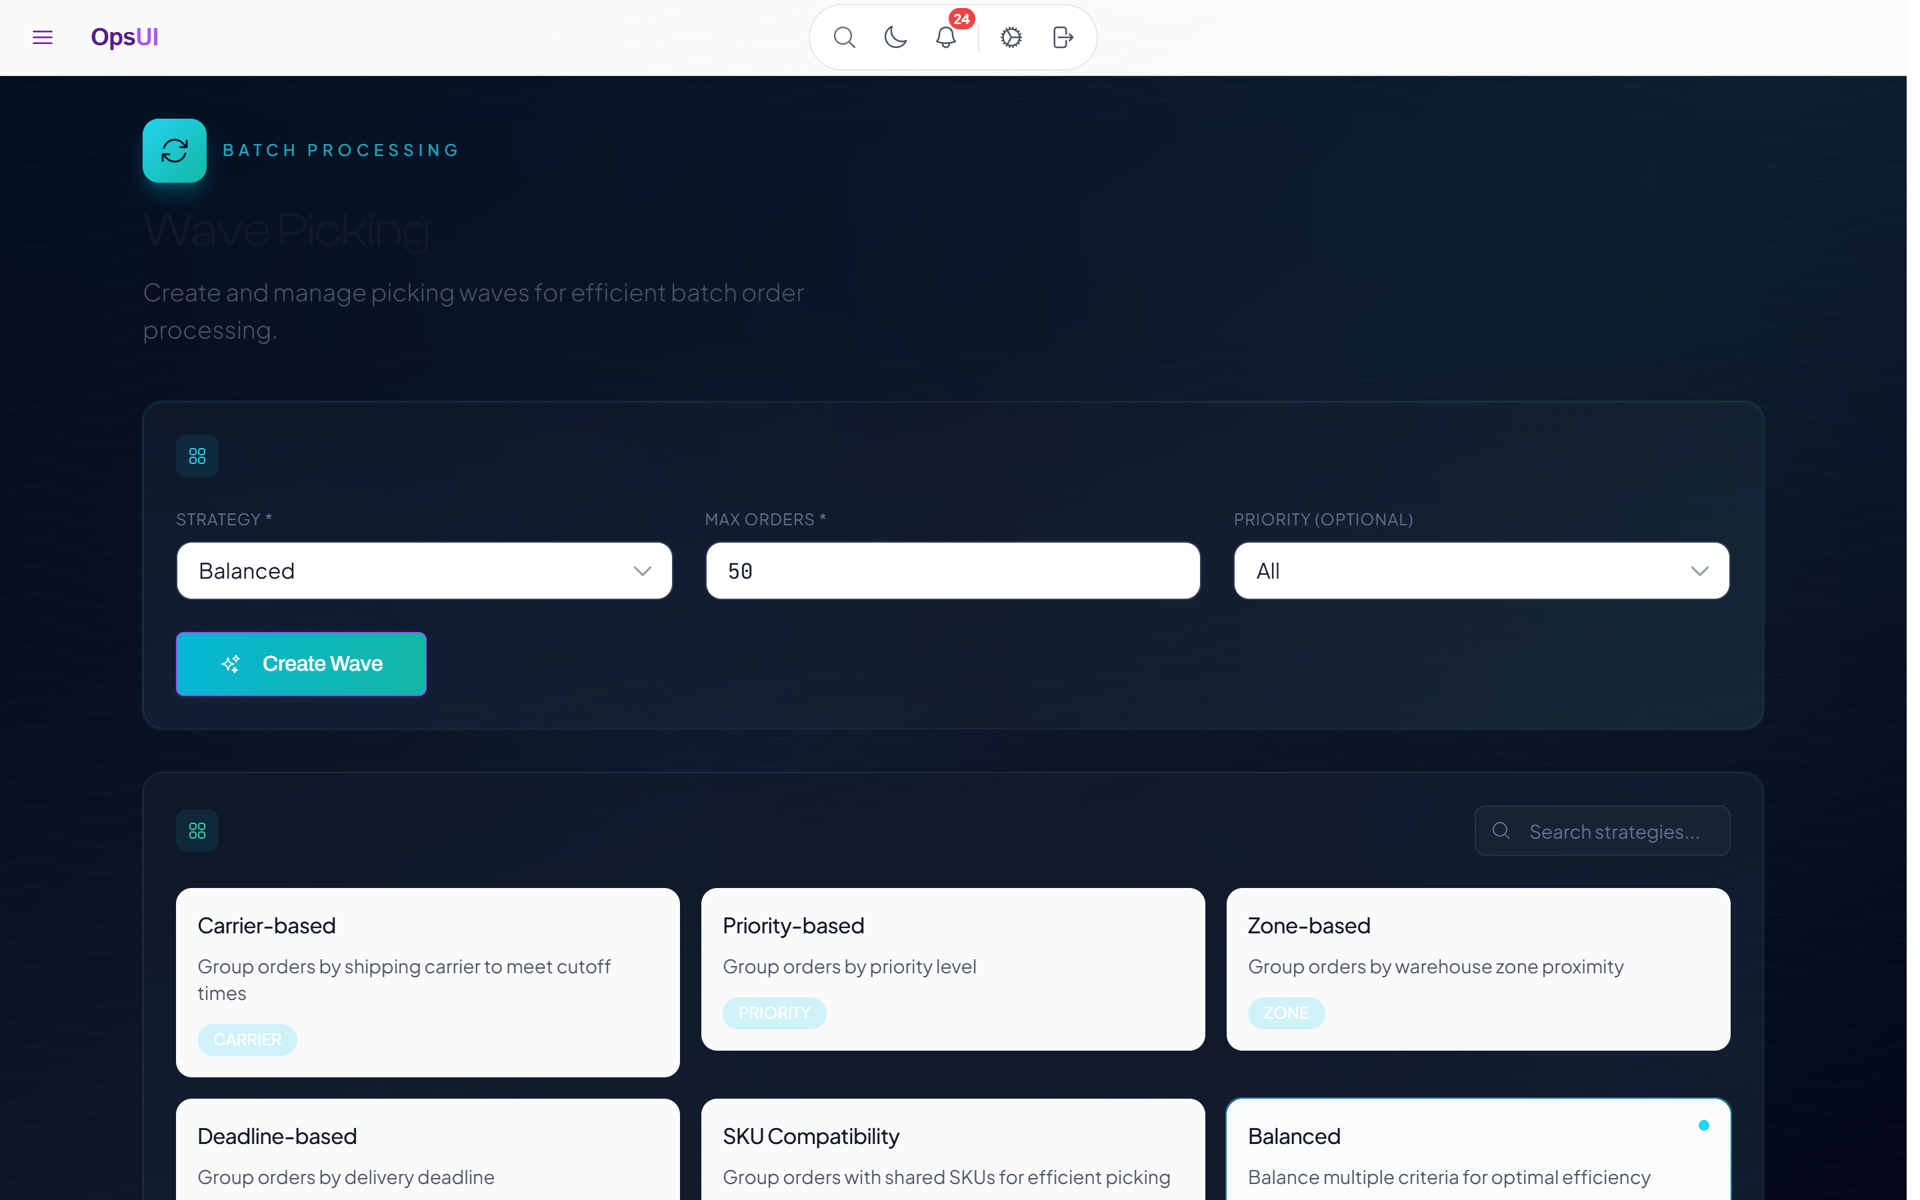Select the Priority-based strategy card

(x=953, y=969)
